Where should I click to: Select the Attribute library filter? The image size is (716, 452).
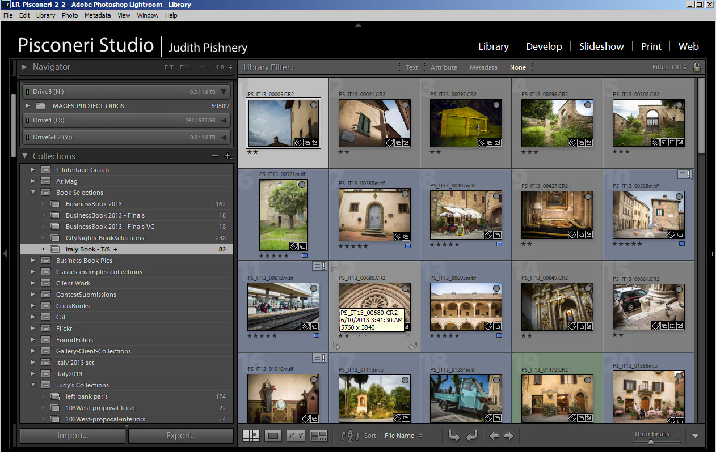(444, 67)
